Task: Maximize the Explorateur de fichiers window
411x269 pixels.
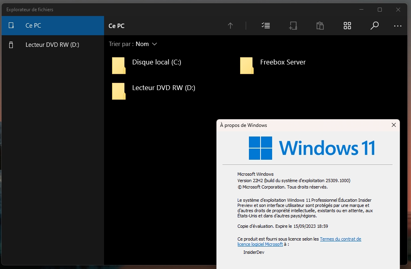Action: 380,9
